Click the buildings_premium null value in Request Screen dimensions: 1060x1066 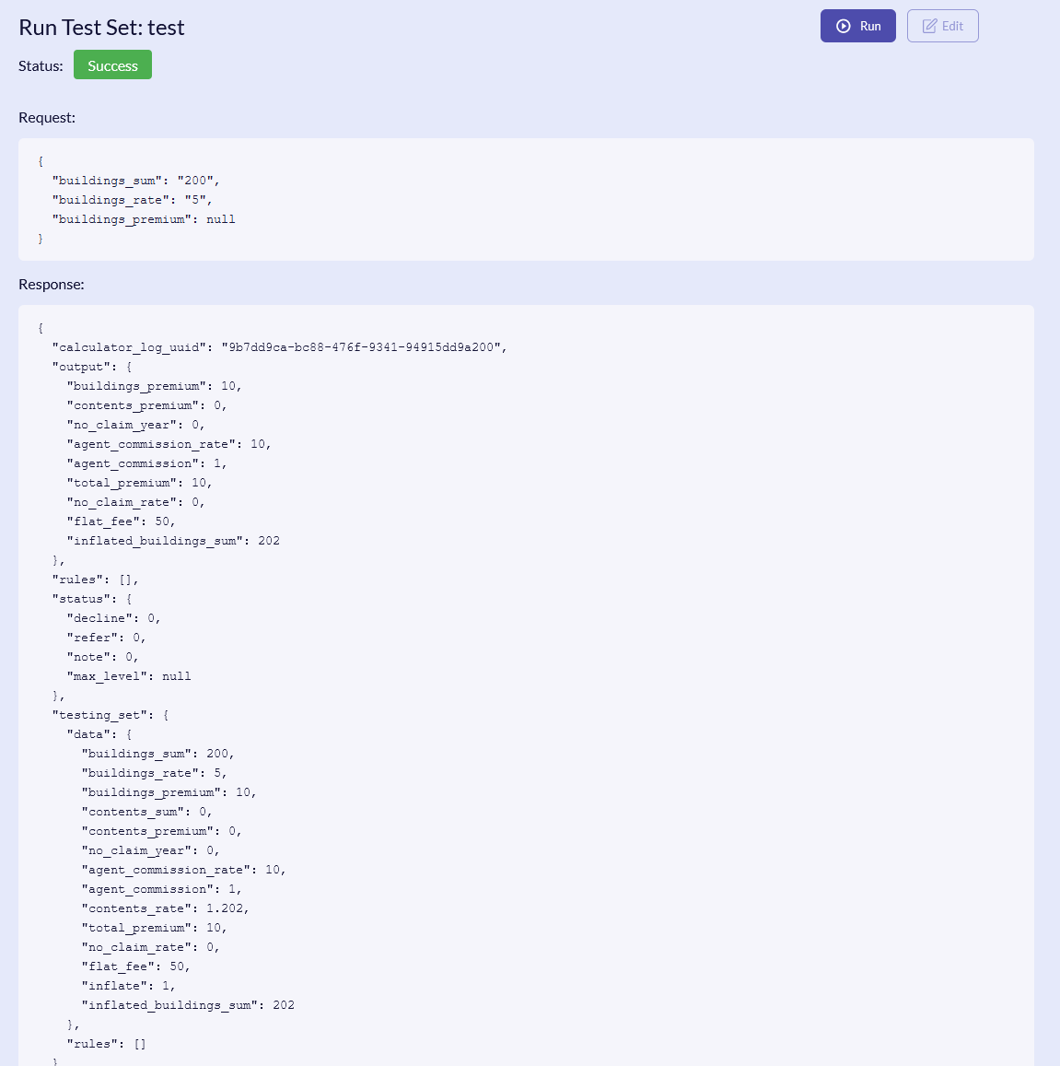(221, 219)
